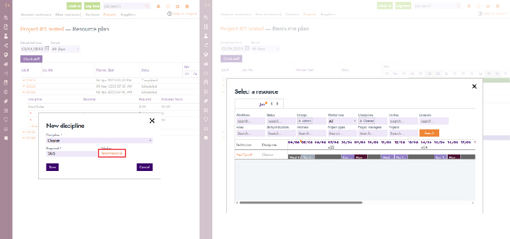Go to next period in resource dialog
510x239 pixels.
coord(277,104)
